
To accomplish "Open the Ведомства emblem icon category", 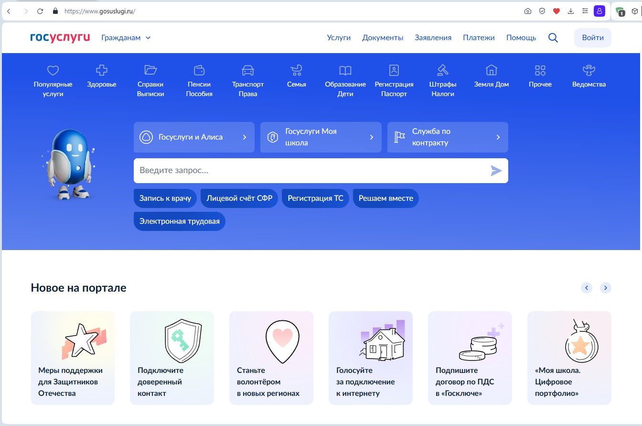I will 588,76.
